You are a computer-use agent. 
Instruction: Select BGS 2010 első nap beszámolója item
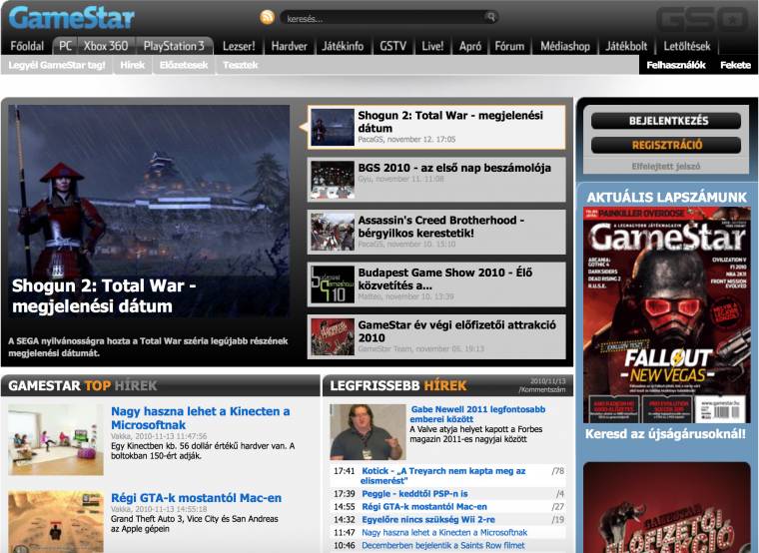click(x=436, y=180)
